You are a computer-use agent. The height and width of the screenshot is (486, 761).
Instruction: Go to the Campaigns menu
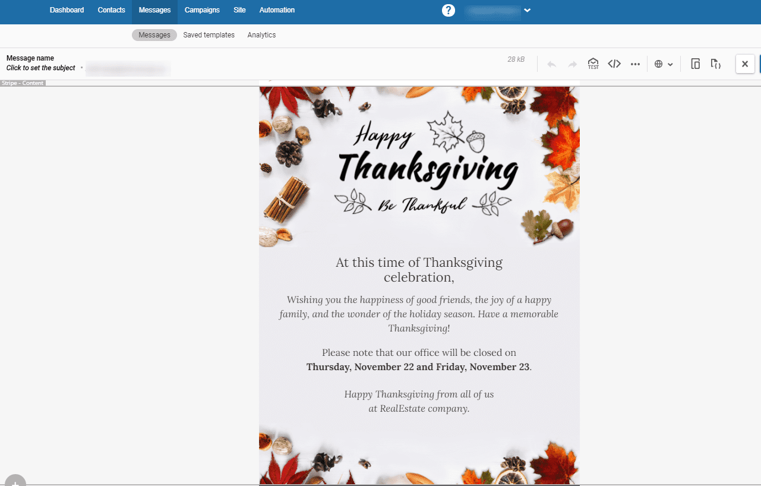201,10
